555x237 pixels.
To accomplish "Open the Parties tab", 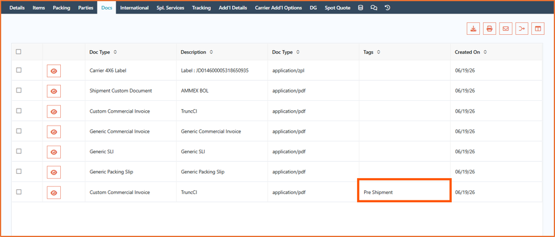I will (86, 8).
